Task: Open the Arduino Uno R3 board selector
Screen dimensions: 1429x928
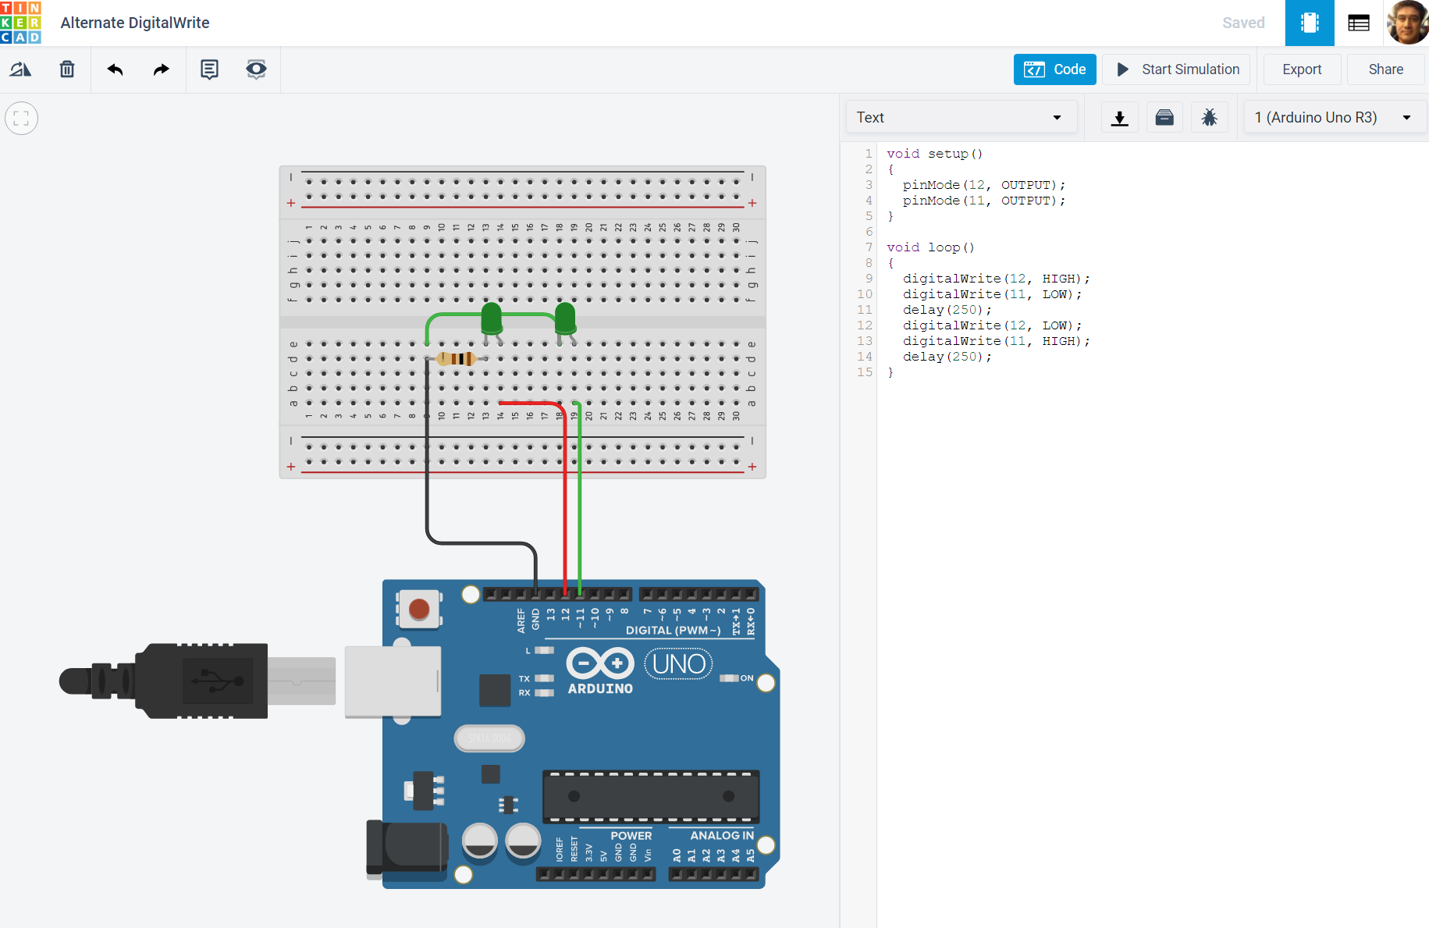Action: coord(1334,118)
